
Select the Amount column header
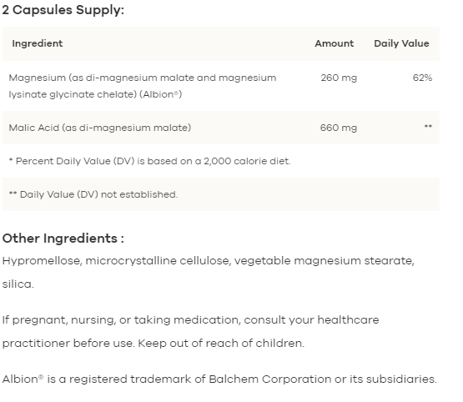tap(334, 43)
